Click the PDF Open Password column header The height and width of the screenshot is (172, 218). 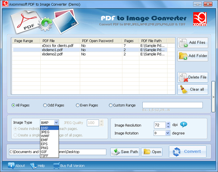(x=101, y=41)
